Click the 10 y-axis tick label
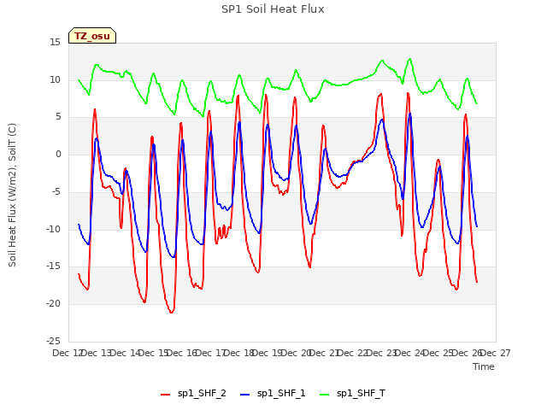The width and height of the screenshot is (547, 410). (55, 79)
